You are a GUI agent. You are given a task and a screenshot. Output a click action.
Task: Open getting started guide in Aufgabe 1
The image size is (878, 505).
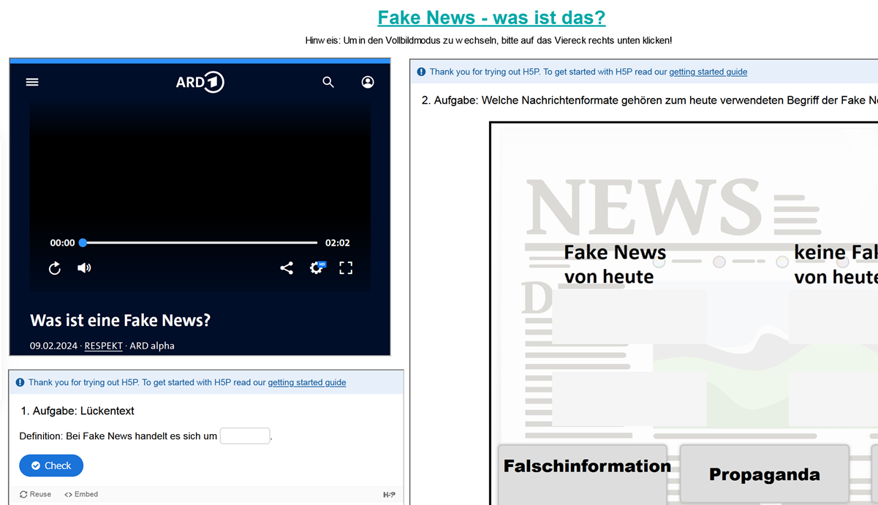pyautogui.click(x=306, y=382)
